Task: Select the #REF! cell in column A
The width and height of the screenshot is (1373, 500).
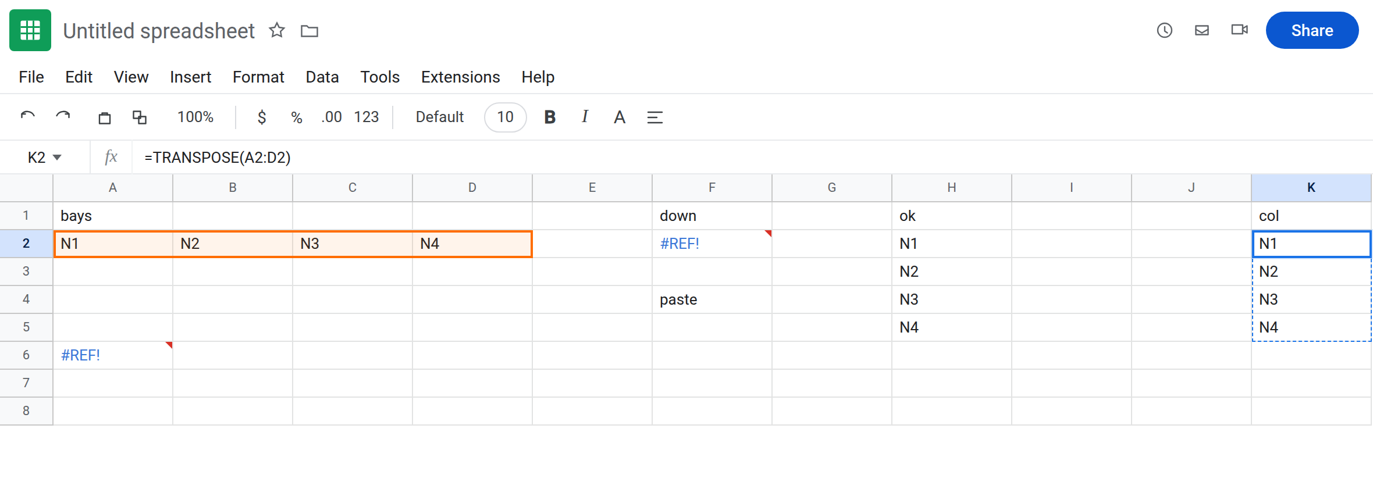Action: coord(113,355)
